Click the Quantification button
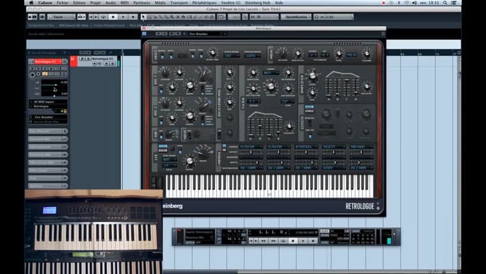Viewport: 486px width, 274px height. tap(296, 17)
